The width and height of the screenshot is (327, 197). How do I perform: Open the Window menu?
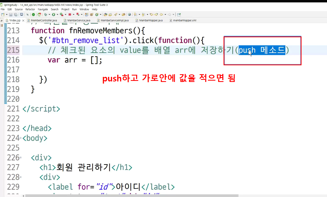(84, 9)
